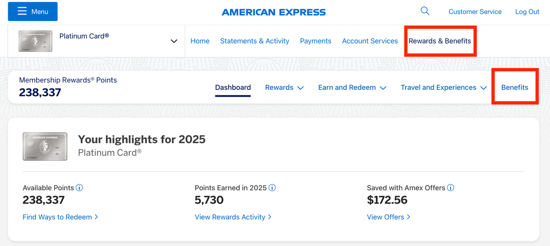Open the Payments tab
The height and width of the screenshot is (246, 550).
click(315, 41)
